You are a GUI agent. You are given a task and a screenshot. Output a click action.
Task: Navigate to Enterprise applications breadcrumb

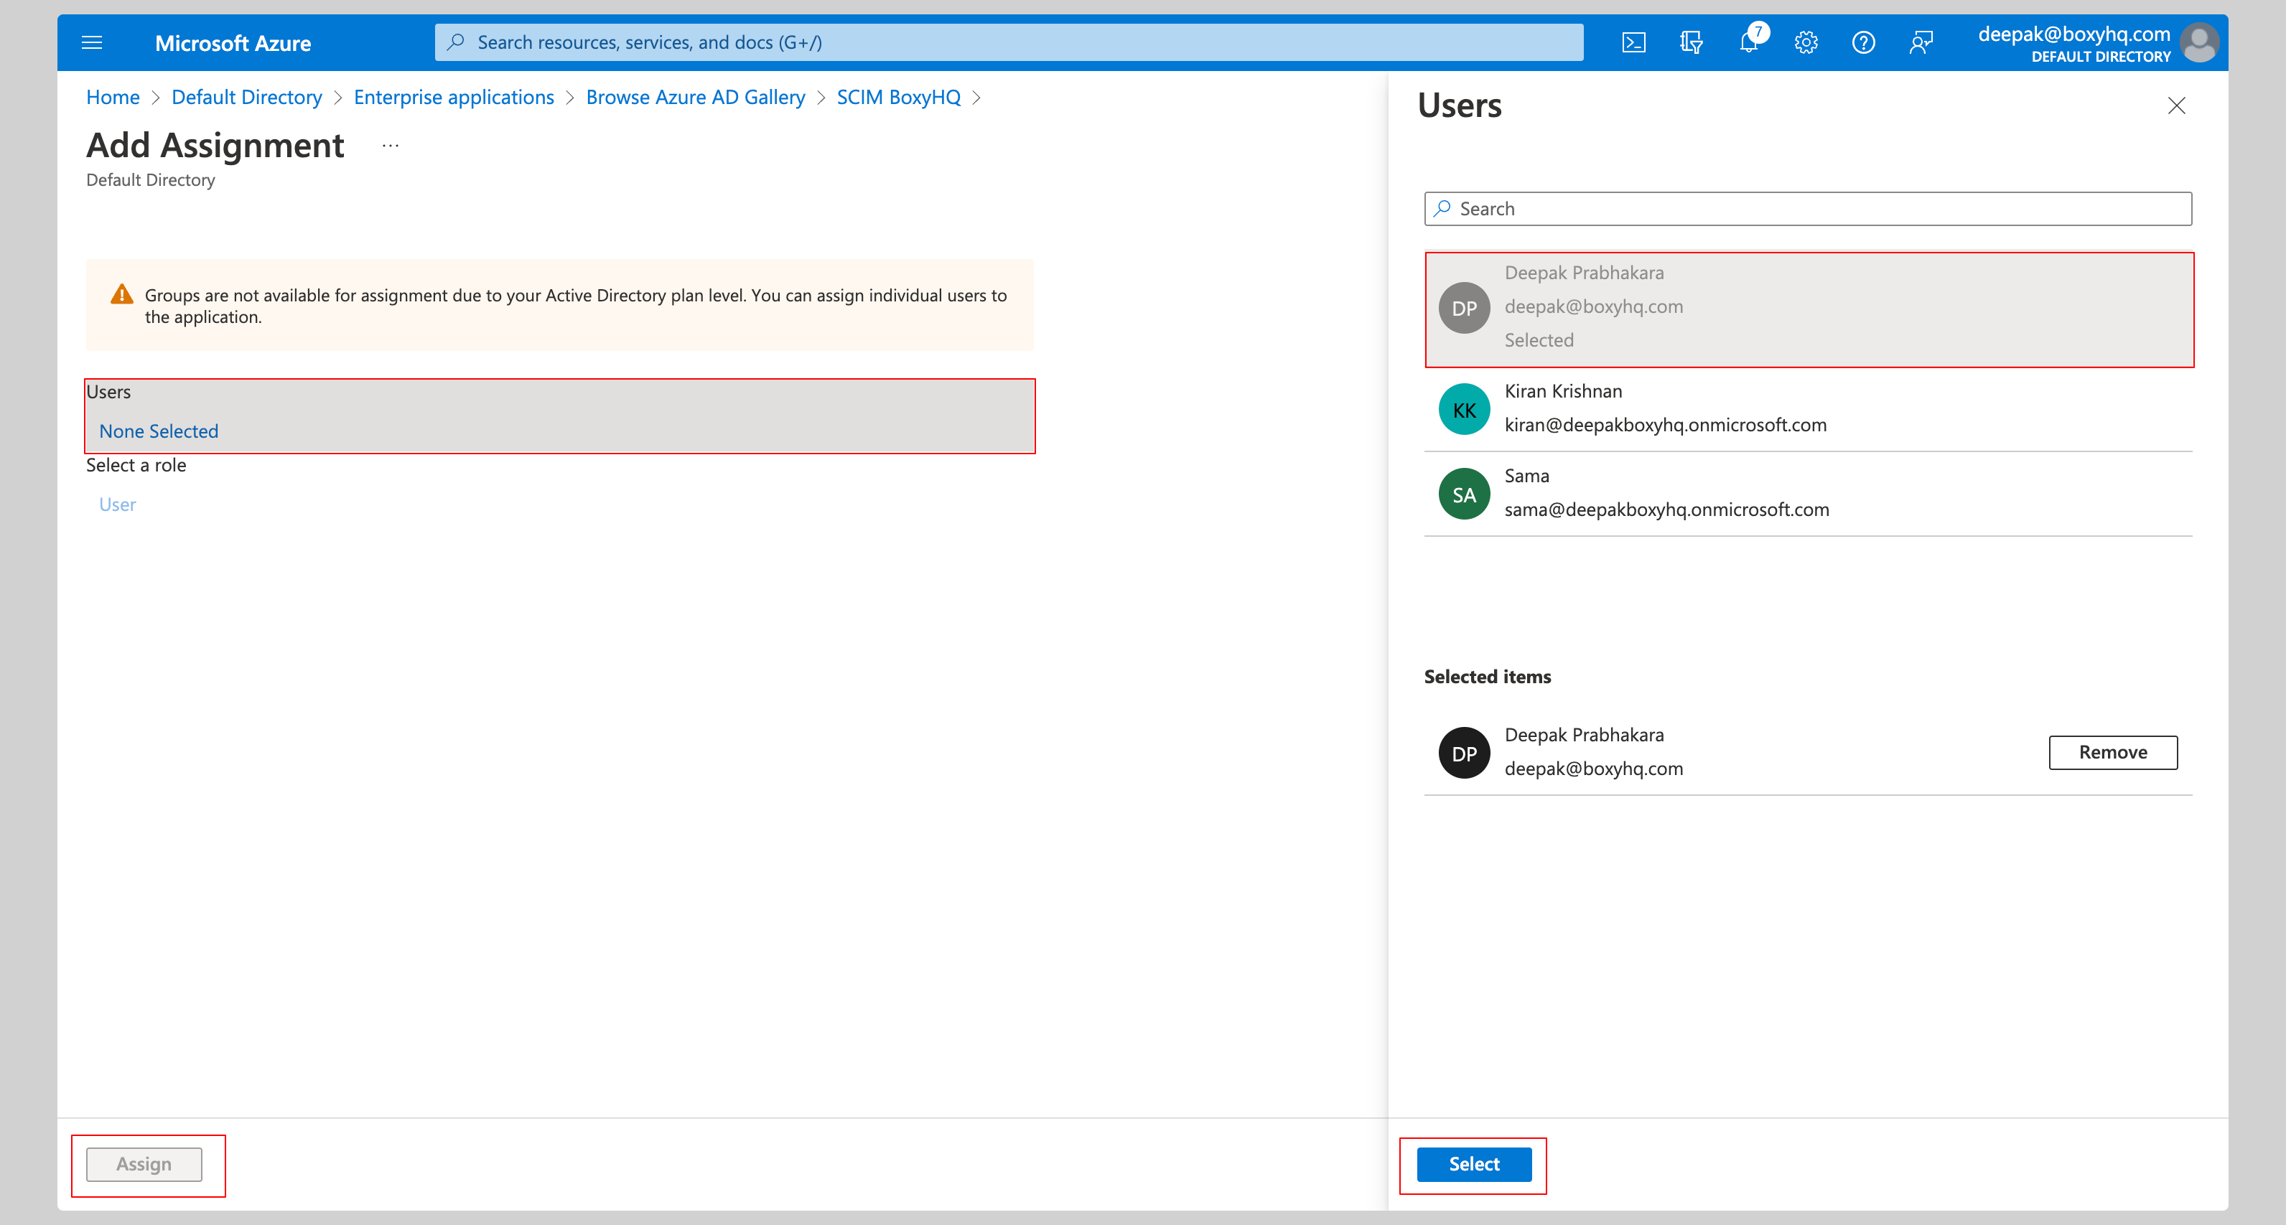[454, 97]
